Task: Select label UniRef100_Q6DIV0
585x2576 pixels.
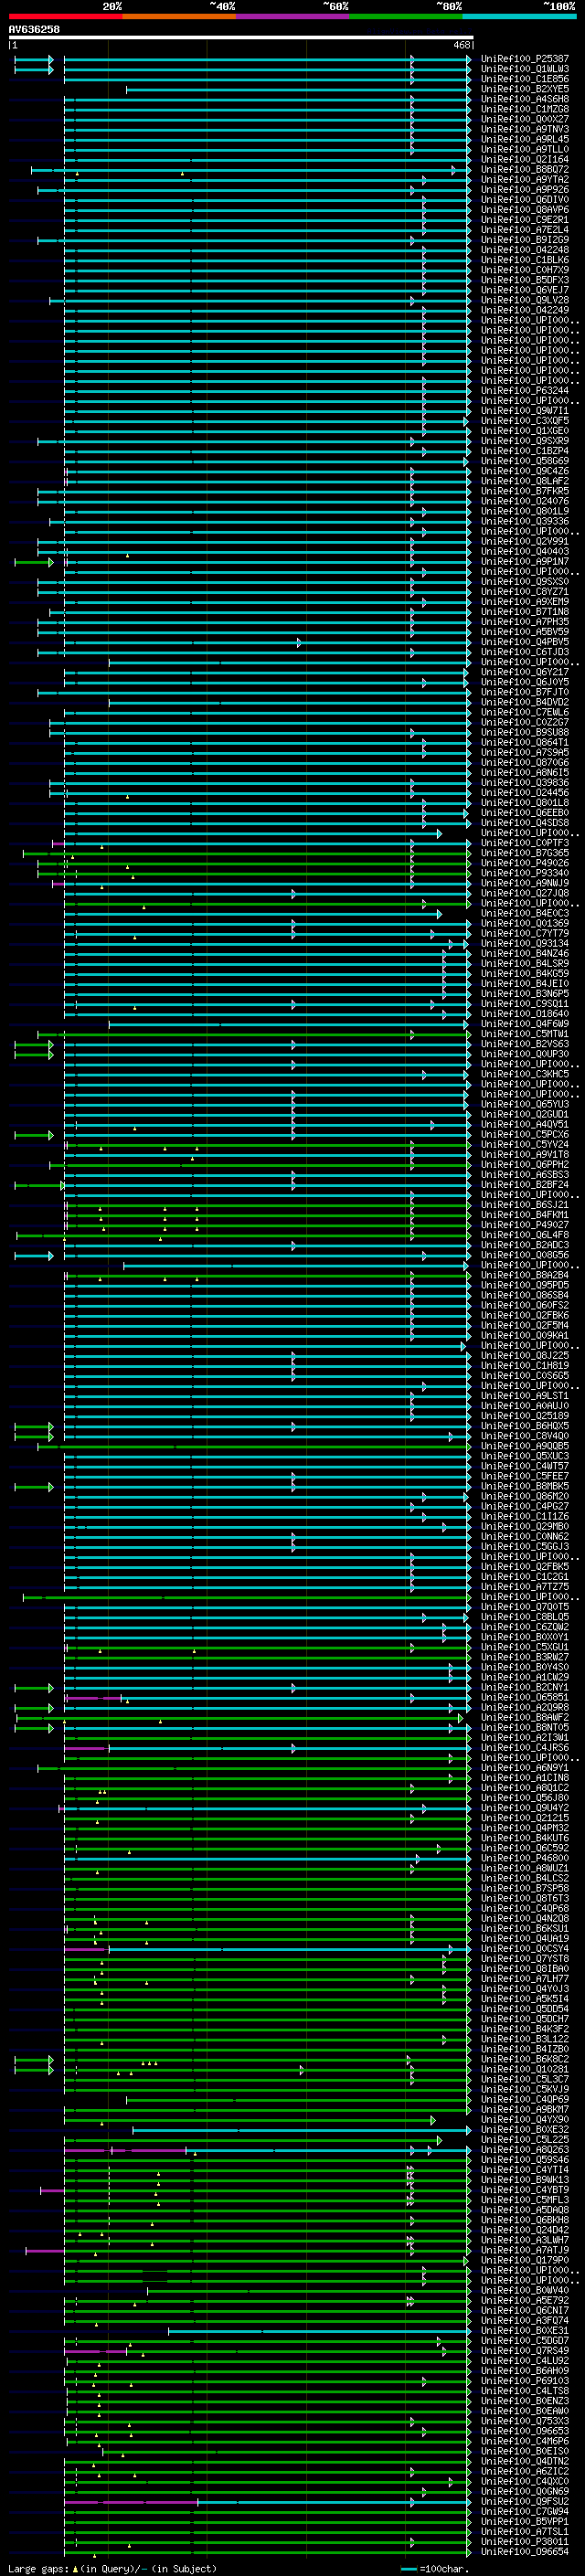Action: (x=525, y=199)
